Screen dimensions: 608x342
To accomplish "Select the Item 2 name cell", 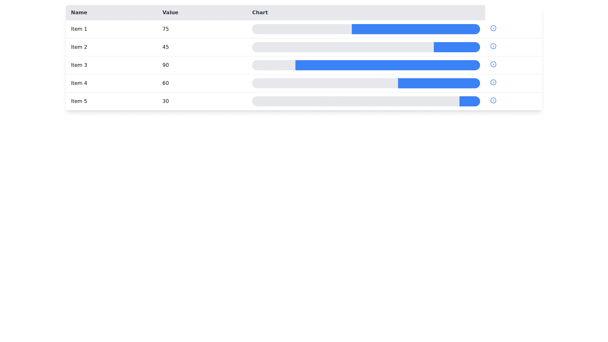I will (79, 47).
